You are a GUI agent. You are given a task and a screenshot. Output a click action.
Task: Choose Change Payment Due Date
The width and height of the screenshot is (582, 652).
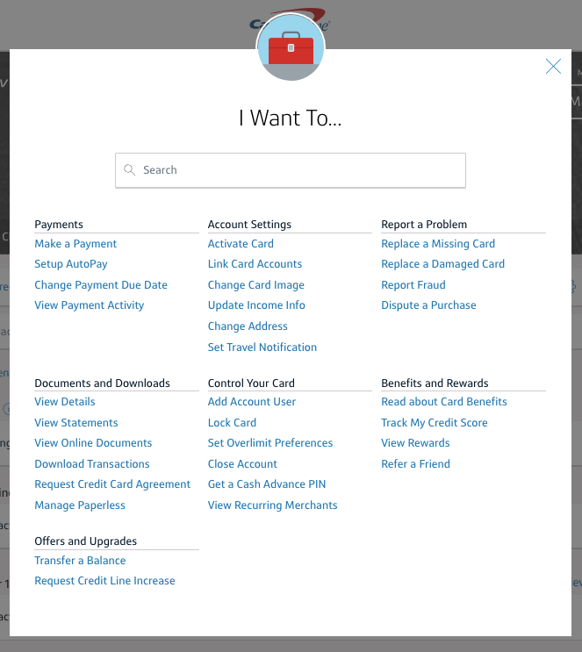coord(101,285)
